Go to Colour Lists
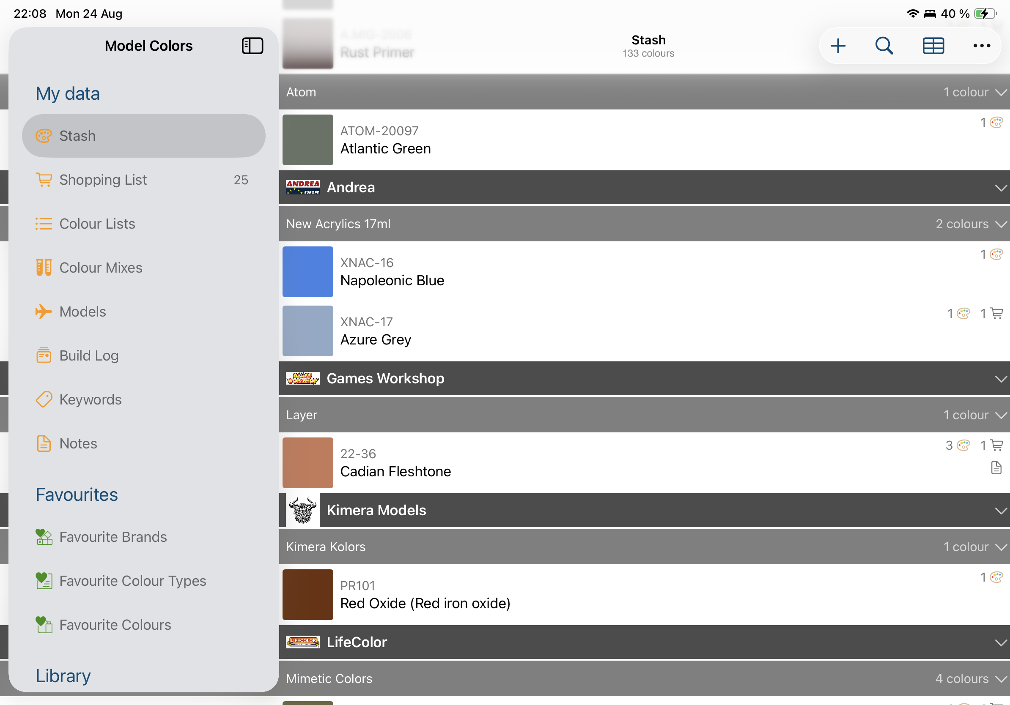1010x705 pixels. [x=143, y=224]
